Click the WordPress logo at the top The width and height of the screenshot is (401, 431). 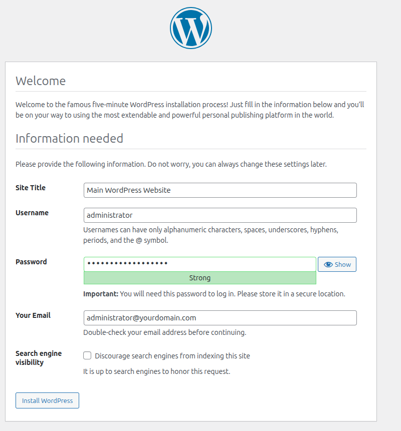coord(191,28)
